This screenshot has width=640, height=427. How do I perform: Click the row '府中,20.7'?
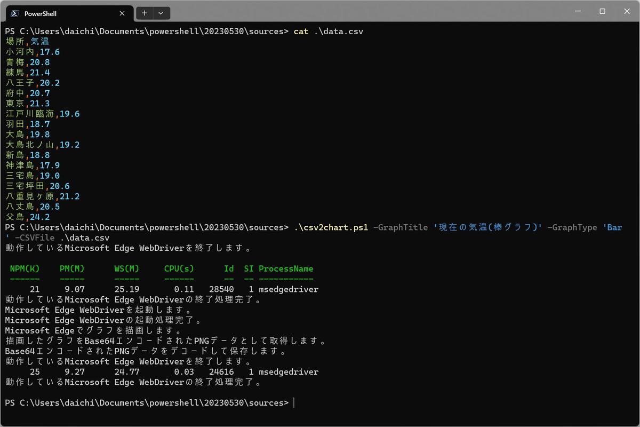coord(28,93)
